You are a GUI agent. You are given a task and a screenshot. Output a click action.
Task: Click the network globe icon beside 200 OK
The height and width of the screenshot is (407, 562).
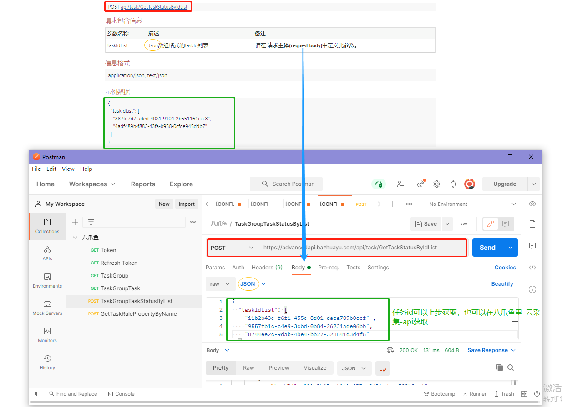390,350
